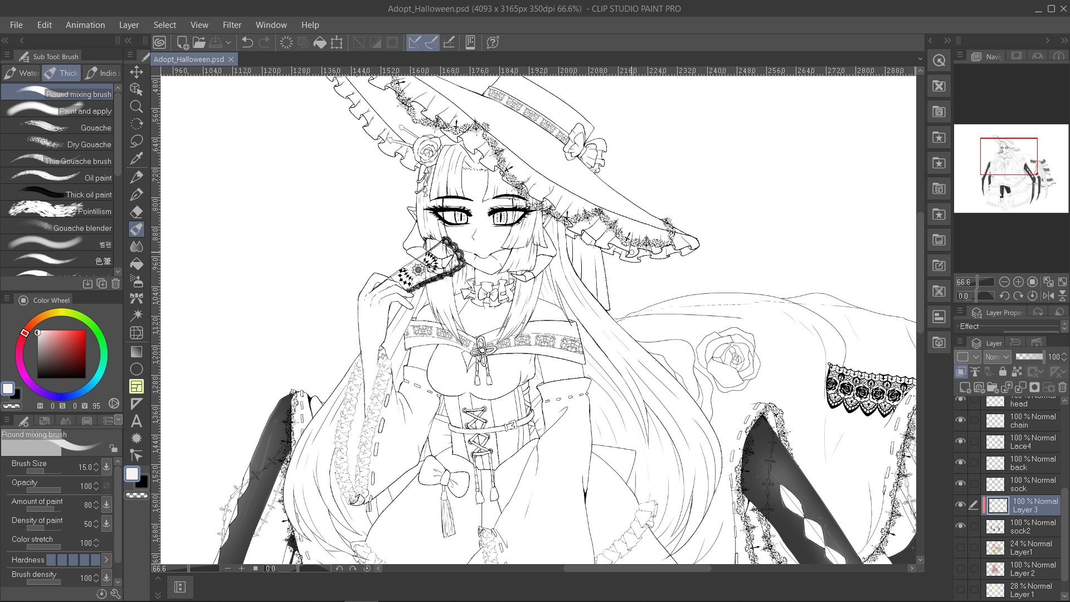Create a new canvas from the command bar
This screenshot has width=1070, height=602.
coord(182,42)
